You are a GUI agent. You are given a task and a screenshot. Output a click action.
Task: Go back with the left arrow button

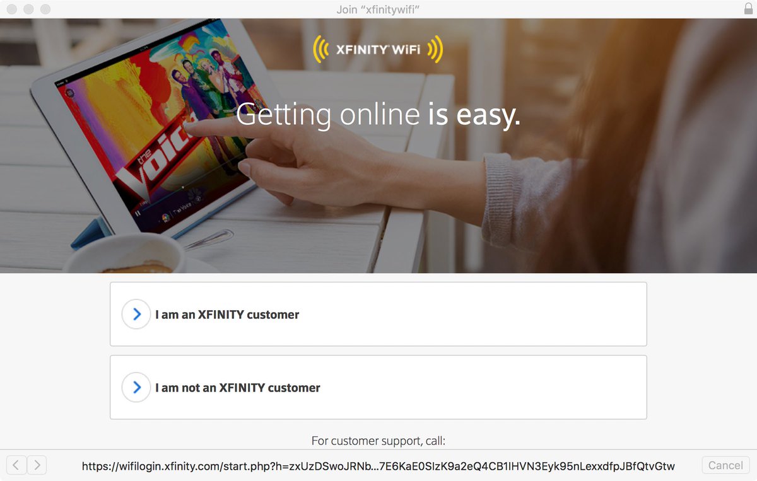click(16, 465)
